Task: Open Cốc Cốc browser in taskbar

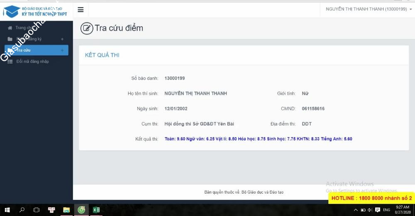Action: coord(81,210)
